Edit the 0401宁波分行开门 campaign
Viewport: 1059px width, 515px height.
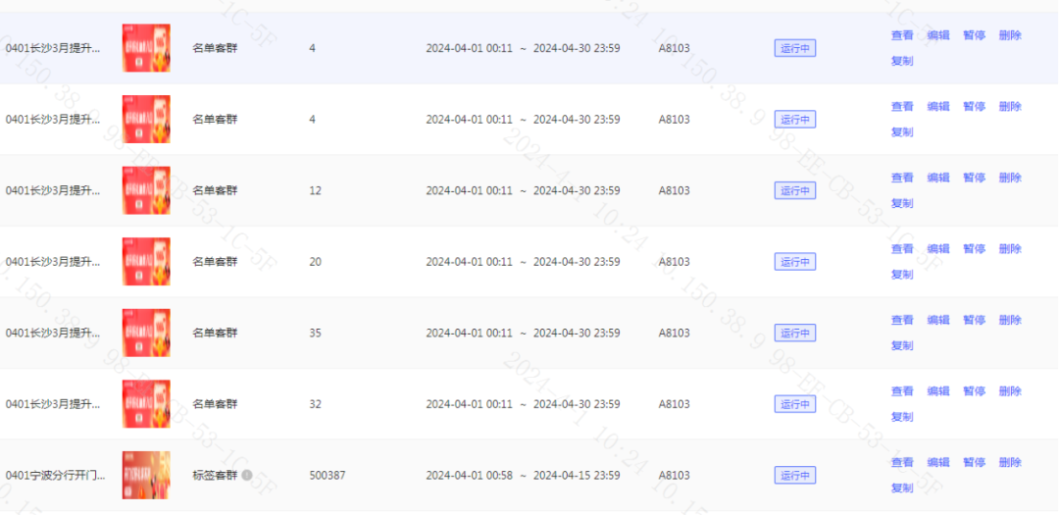[x=938, y=462]
